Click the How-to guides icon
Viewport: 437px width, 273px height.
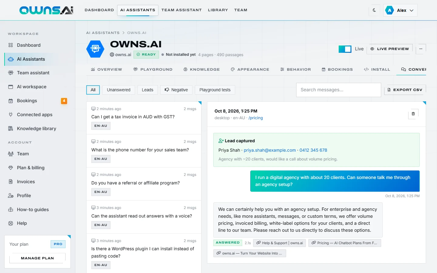coord(11,210)
